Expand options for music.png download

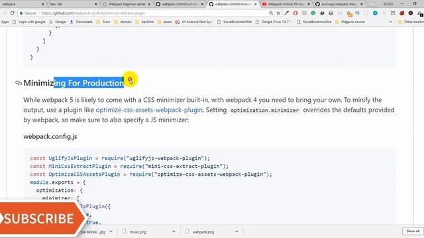[174, 231]
